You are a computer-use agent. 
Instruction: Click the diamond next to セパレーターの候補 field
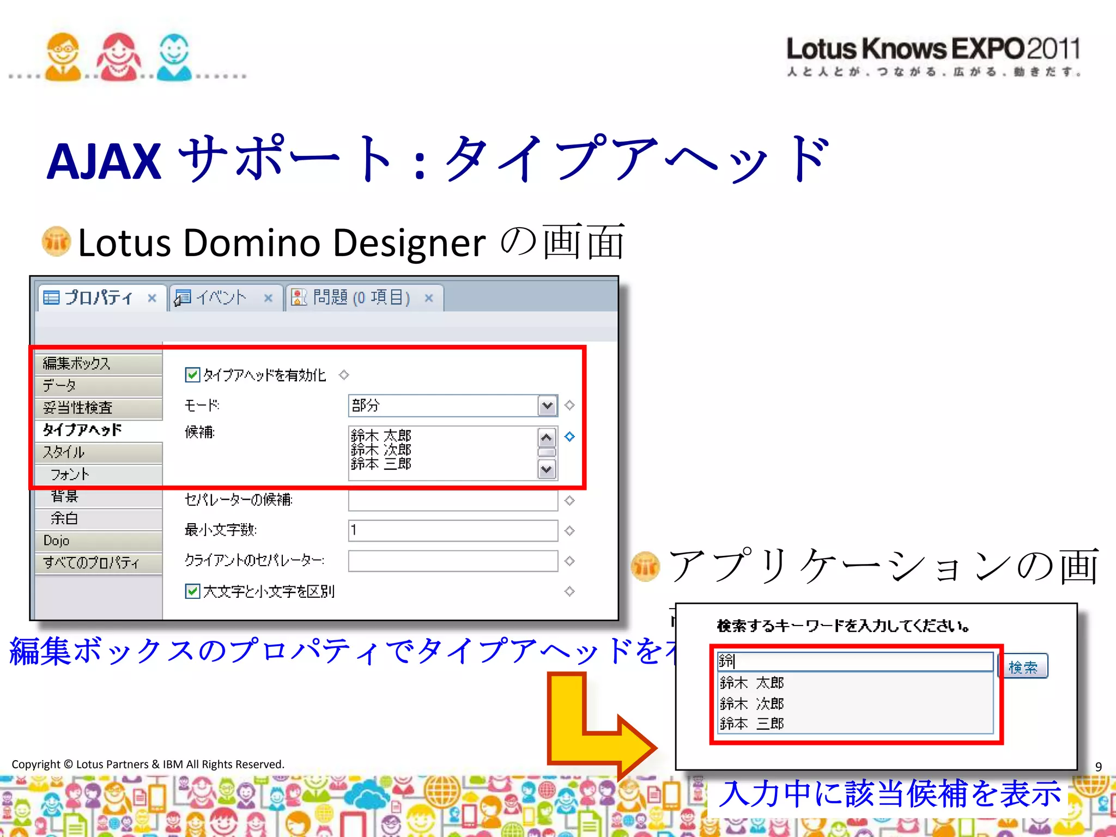(x=569, y=500)
